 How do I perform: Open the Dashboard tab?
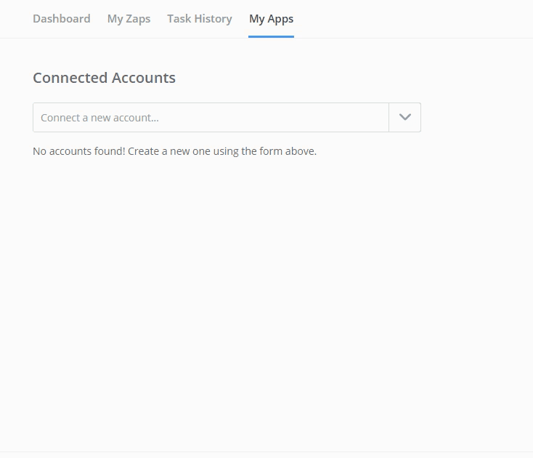62,19
